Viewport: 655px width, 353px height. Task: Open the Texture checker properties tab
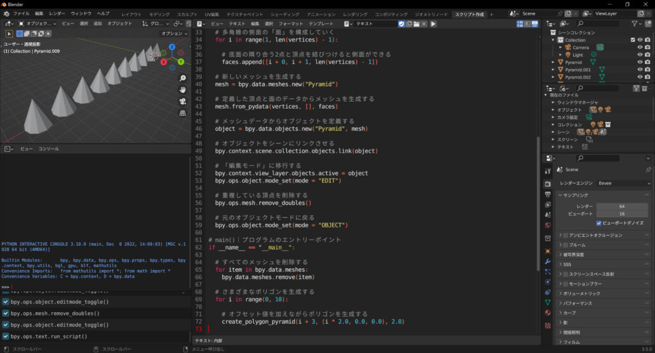coord(548,325)
